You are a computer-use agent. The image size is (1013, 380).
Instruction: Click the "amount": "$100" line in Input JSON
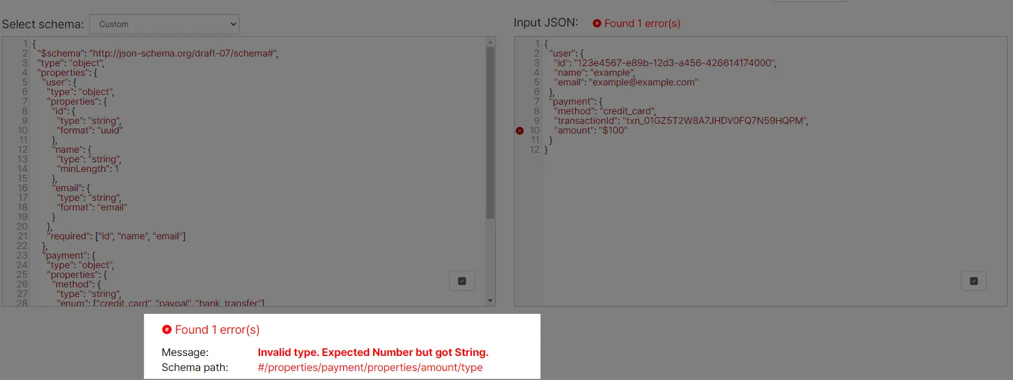pos(590,130)
